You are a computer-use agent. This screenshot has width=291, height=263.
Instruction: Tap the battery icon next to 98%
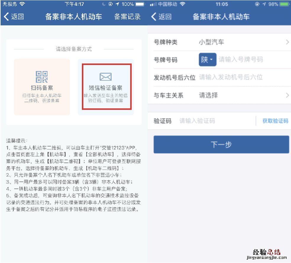(284, 4)
